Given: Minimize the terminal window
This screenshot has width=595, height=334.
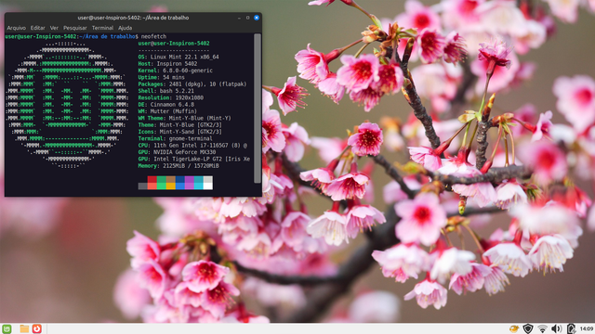Looking at the screenshot, I should 239,18.
